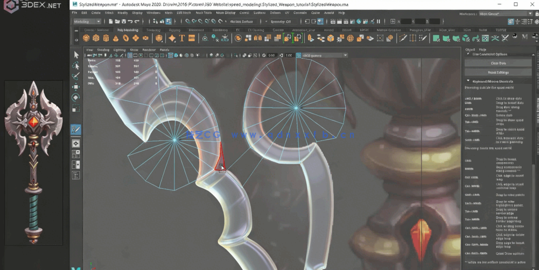Toggle pause Viewport 2.0 icon
The width and height of the screenshot is (539, 270).
point(379,22)
